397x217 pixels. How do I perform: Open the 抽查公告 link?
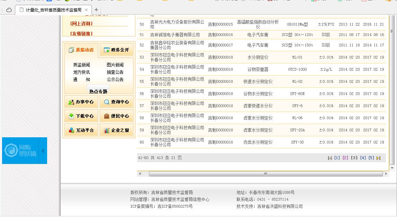pyautogui.click(x=115, y=72)
